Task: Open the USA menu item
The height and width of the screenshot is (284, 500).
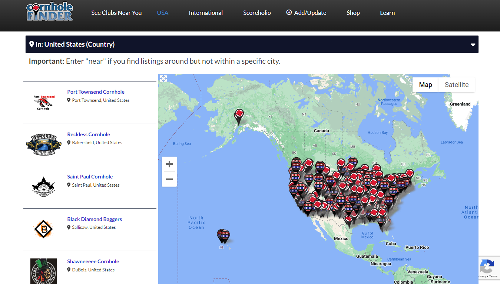Action: pos(162,13)
